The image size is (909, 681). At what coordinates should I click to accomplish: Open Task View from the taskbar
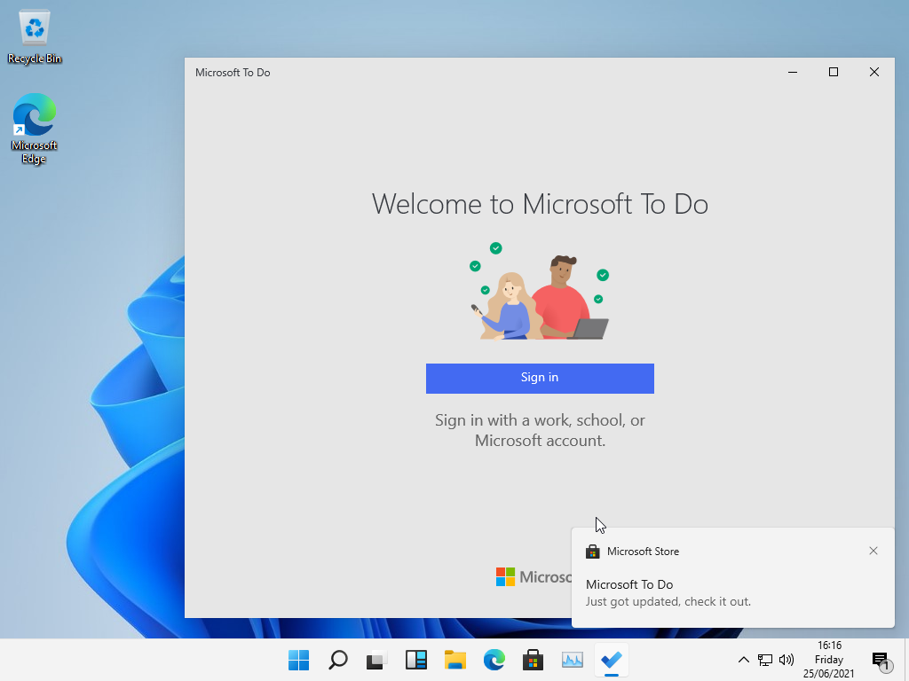377,660
